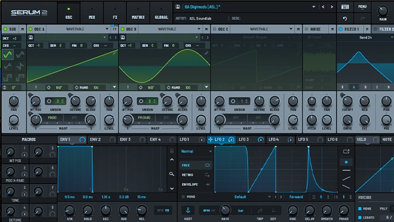
Task: Click the undo arrow icon
Action: (x=345, y=19)
